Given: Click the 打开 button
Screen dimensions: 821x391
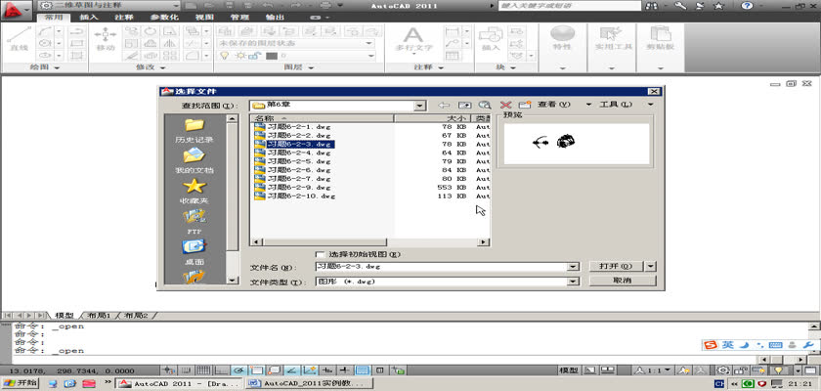Looking at the screenshot, I should click(x=615, y=266).
